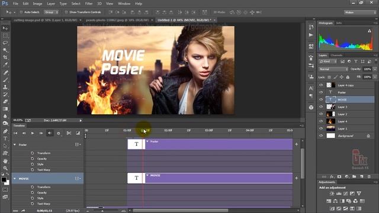Select the Brush tool
This screenshot has width=379, height=213.
5,80
